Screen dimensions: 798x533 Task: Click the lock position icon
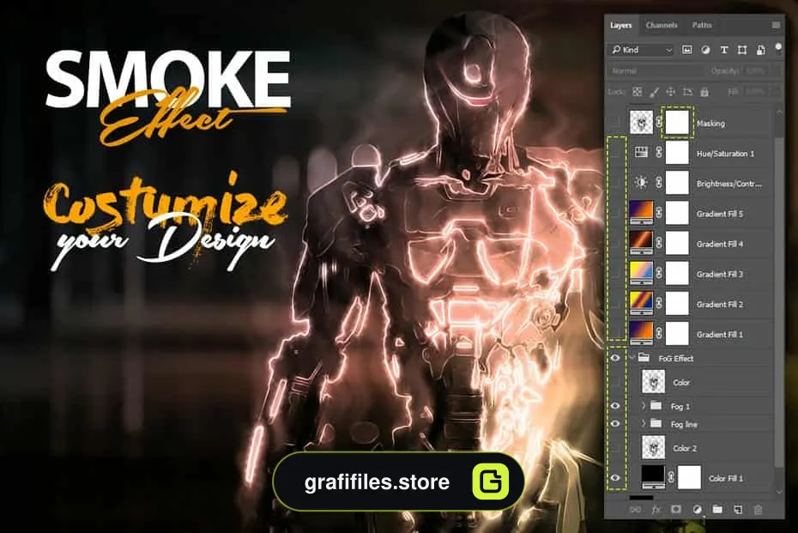pos(671,92)
